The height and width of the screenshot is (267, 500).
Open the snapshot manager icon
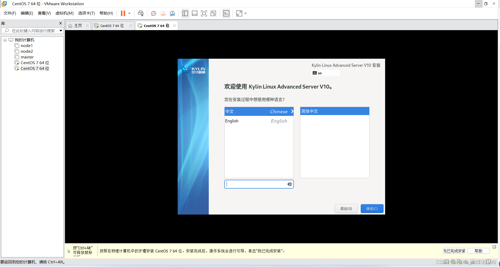click(172, 13)
